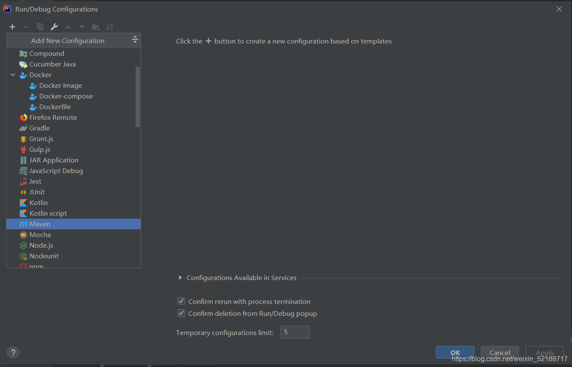Click the plus Add New Configuration toolbar icon

[x=12, y=27]
